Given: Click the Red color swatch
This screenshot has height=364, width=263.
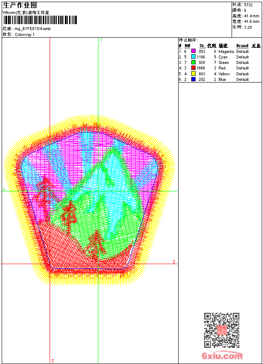Looking at the screenshot, I should click(193, 68).
